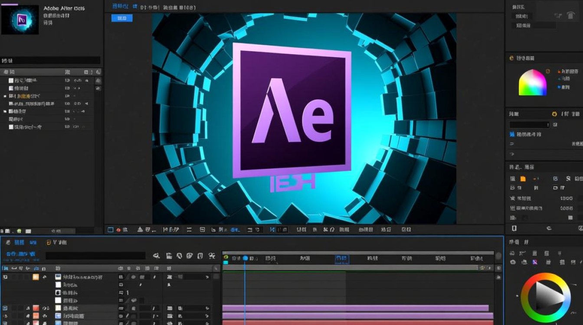The width and height of the screenshot is (583, 325).
Task: Click the triangle icon in the viewer footer toolbar
Action: coord(140,230)
